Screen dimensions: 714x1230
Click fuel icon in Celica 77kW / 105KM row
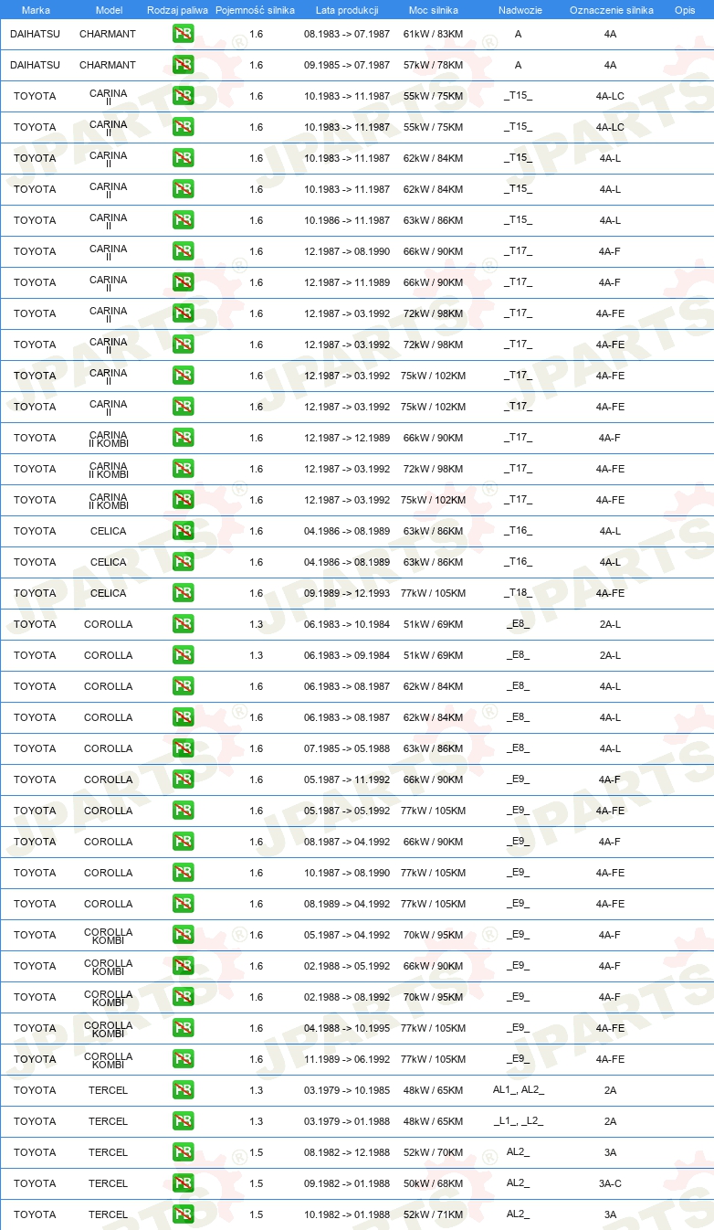click(183, 593)
